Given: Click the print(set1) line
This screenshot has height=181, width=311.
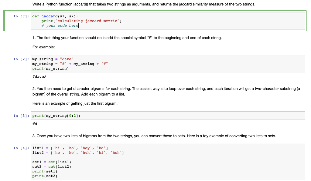Looking at the screenshot, I should (45, 171).
